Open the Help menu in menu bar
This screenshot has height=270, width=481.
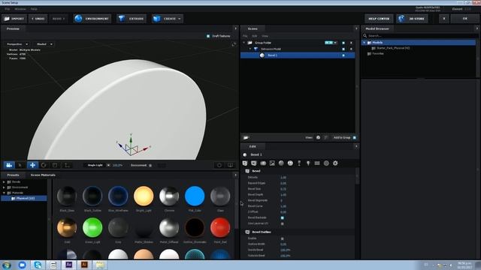pyautogui.click(x=34, y=9)
